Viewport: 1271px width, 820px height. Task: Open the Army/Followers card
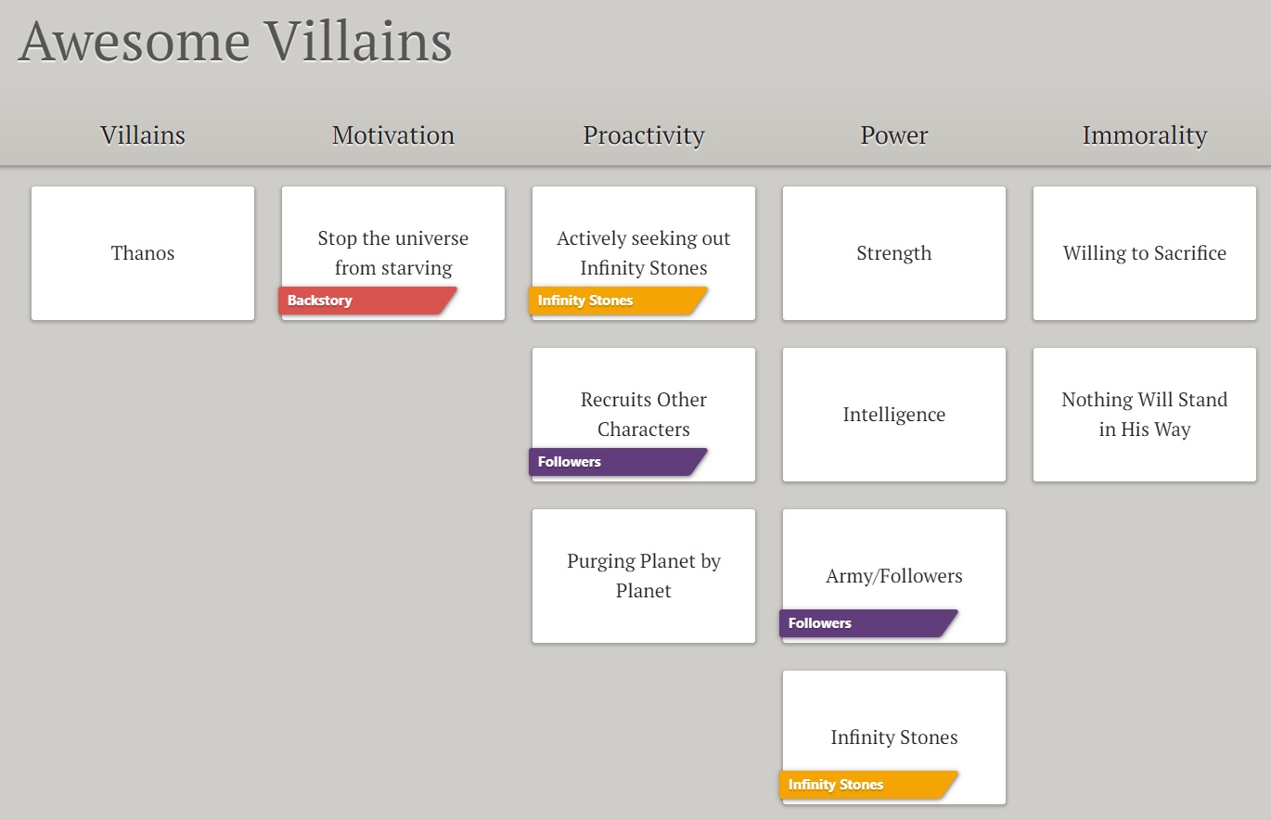[894, 576]
